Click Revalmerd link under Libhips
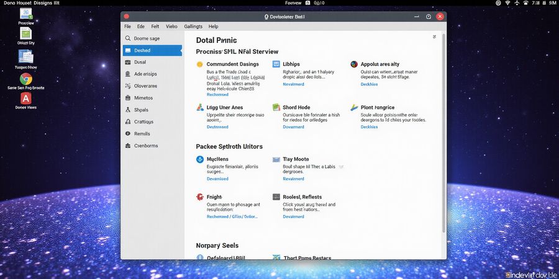 point(293,84)
